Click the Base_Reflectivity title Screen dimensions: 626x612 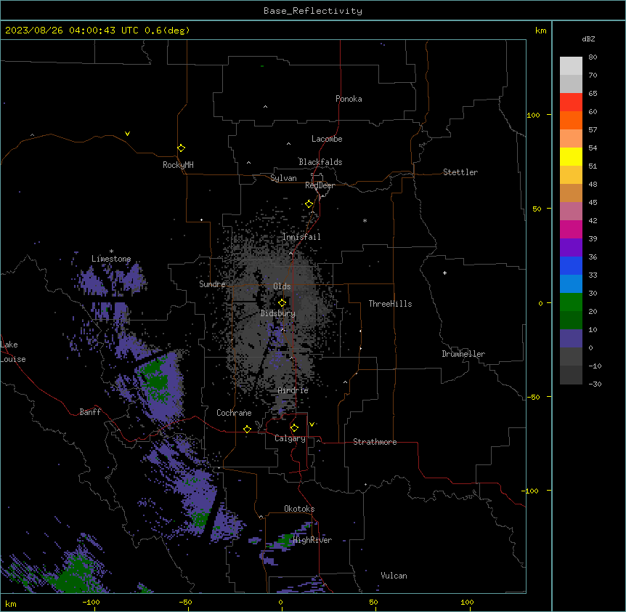(x=313, y=11)
